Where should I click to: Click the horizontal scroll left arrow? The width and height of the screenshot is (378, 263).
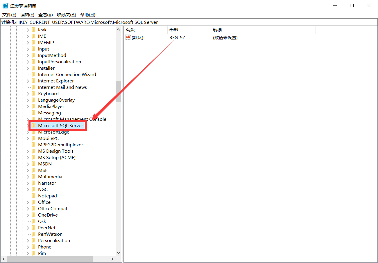tap(4, 259)
